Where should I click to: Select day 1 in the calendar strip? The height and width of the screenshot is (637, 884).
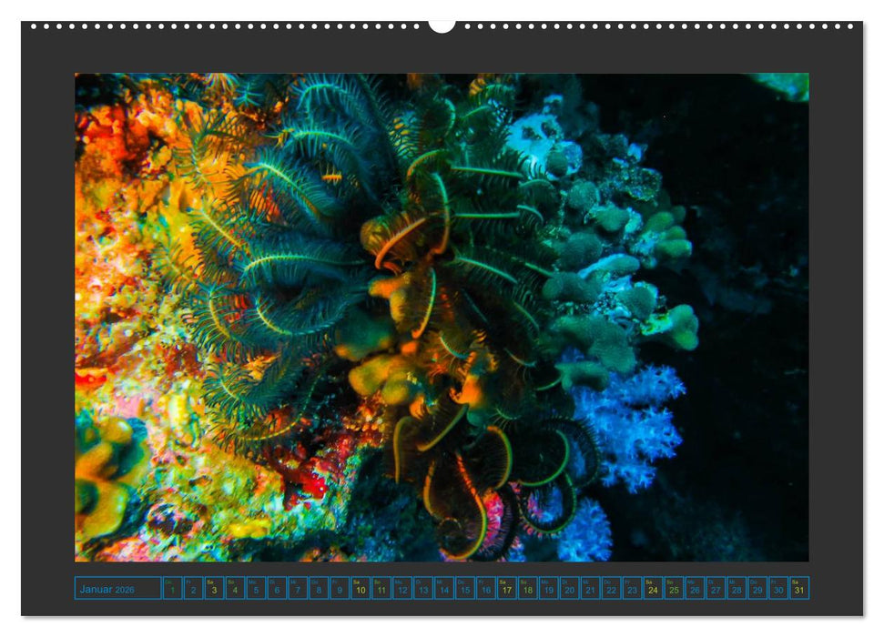[x=173, y=589]
